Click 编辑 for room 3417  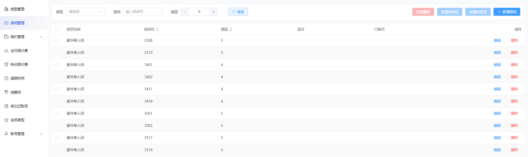pos(497,89)
